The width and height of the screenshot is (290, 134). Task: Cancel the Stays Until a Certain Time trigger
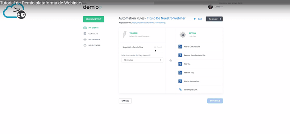click(158, 47)
